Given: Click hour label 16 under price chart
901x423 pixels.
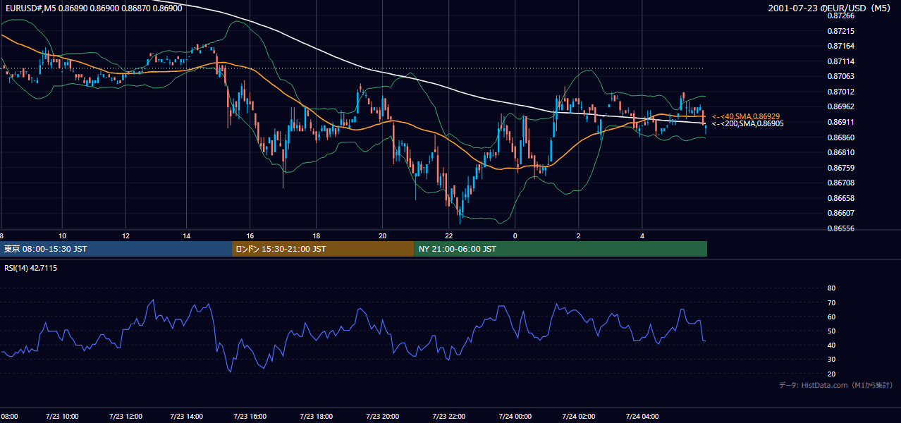Looking at the screenshot, I should [250, 235].
